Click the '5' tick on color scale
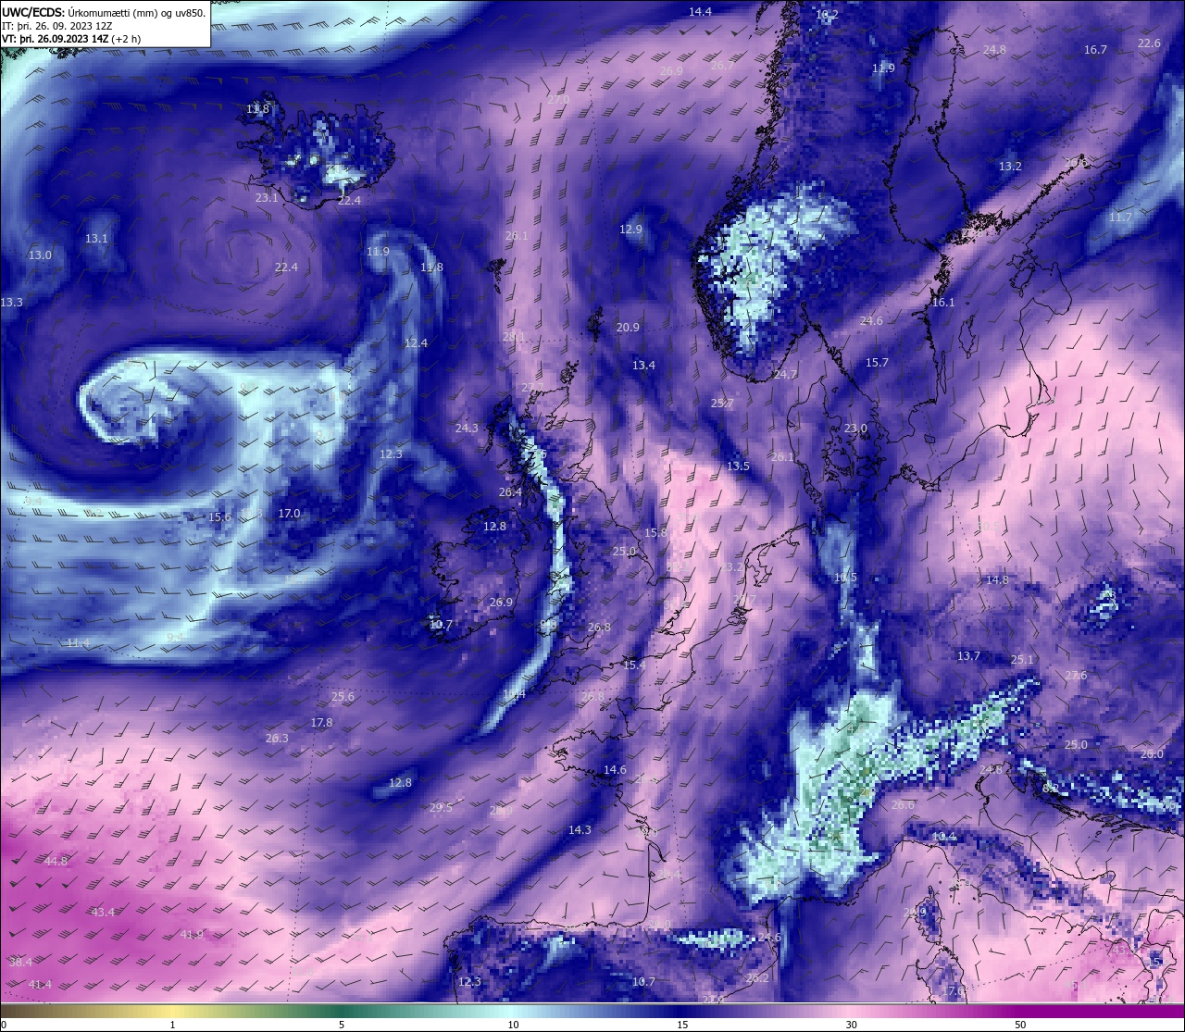 (342, 1025)
